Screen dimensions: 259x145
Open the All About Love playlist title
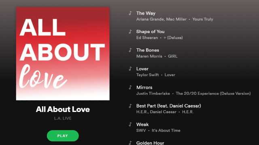click(63, 109)
